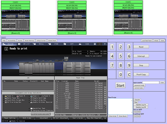The height and width of the screenshot is (124, 167).
Task: Click the Saddle Stitcher Receiver icon
Action: (31, 102)
